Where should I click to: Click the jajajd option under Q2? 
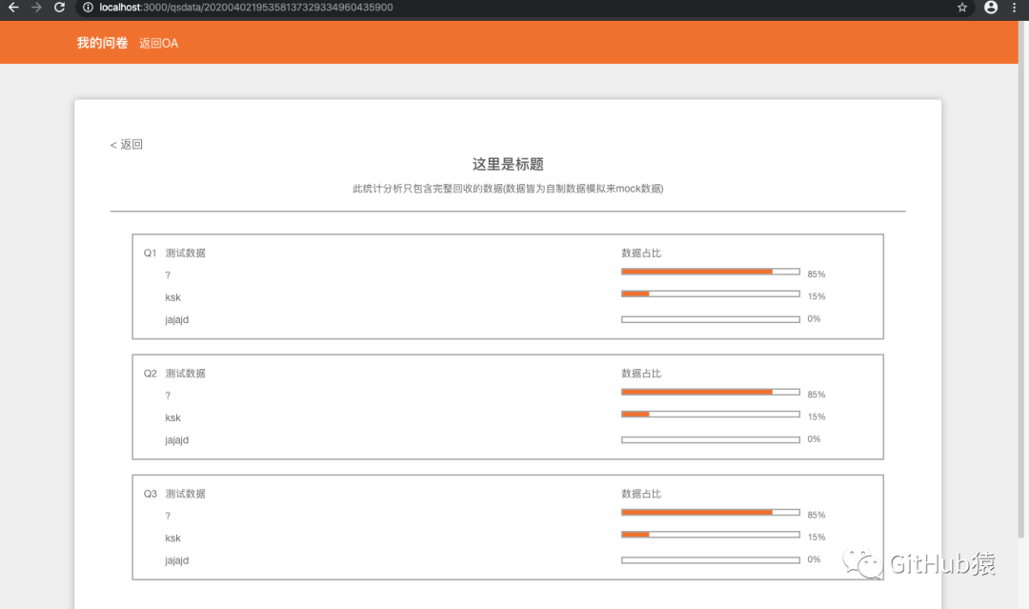coord(176,440)
